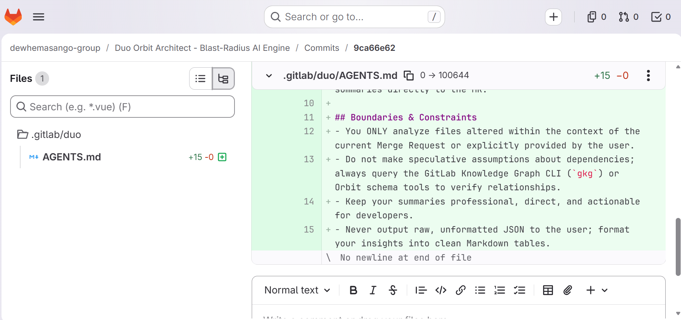Screen dimensions: 681x320
Task: Add a task checklist to comment
Action: click(519, 290)
